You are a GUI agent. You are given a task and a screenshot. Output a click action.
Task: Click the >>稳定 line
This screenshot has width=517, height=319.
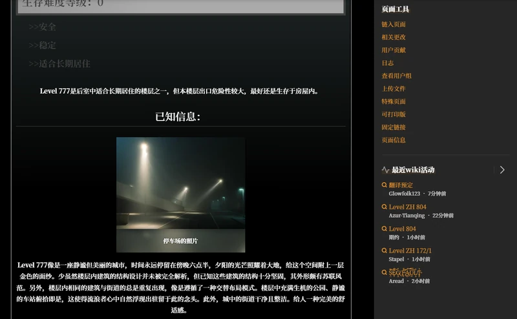[42, 45]
